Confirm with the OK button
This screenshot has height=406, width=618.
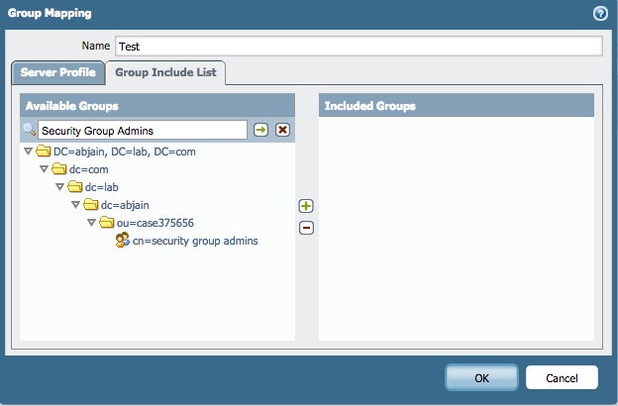tap(481, 377)
